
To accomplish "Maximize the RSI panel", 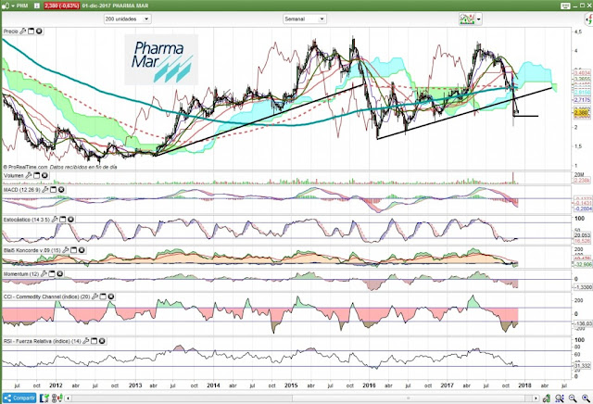I will coord(94,341).
